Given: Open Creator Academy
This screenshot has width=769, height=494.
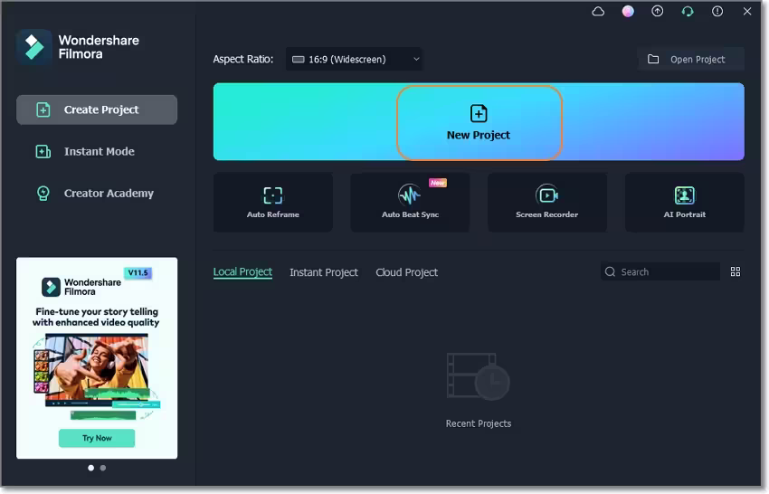Looking at the screenshot, I should 97,194.
